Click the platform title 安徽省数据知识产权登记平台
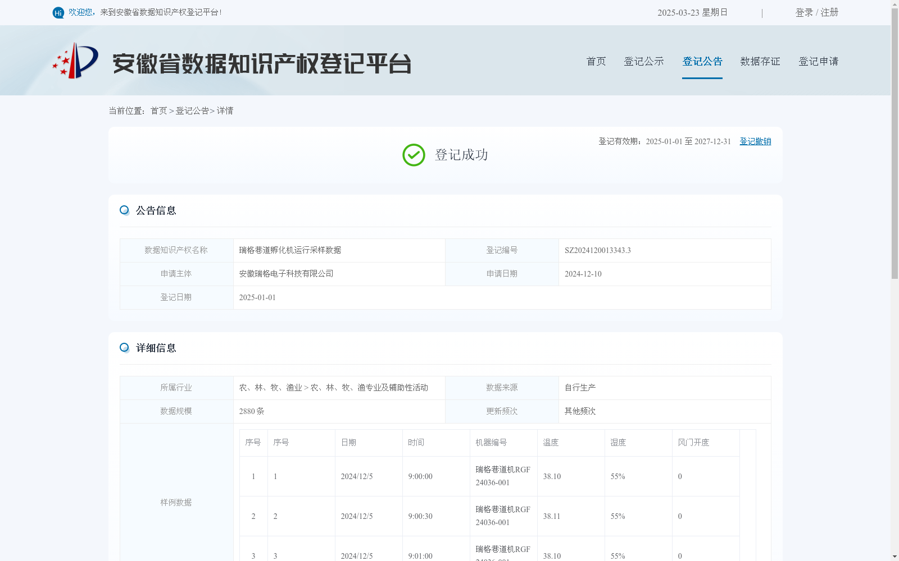Screen dimensions: 899x561 pos(262,63)
